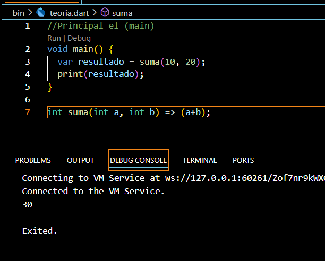
Task: Switch to the PROBLEMS tab
Action: pos(33,160)
